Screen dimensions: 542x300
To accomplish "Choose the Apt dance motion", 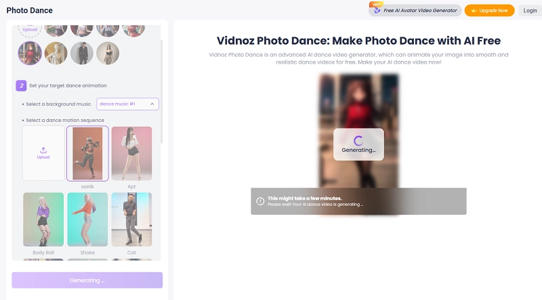I will [131, 154].
